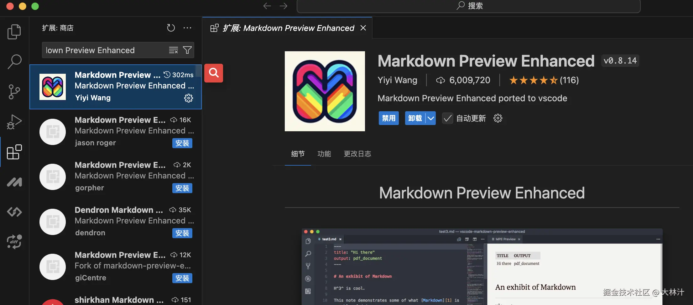This screenshot has width=693, height=305.
Task: Open the diff tool activity bar view
Action: pyautogui.click(x=14, y=242)
